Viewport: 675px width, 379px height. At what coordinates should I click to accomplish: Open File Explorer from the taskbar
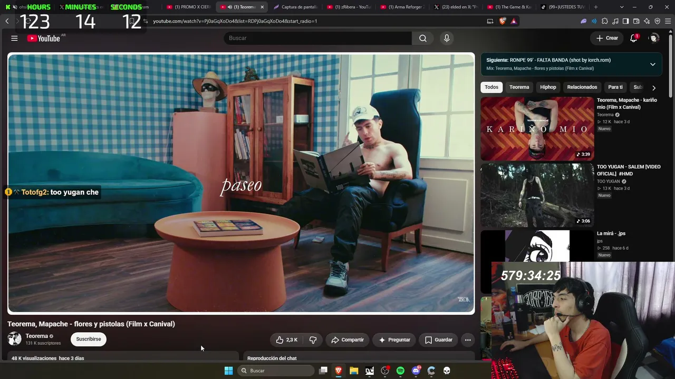[354, 371]
